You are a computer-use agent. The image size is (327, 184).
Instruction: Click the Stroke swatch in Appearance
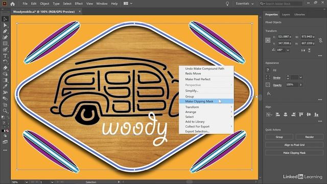tap(268, 78)
